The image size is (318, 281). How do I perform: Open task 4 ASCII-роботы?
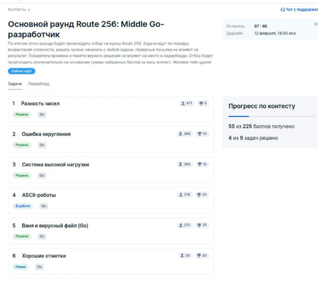pos(39,195)
